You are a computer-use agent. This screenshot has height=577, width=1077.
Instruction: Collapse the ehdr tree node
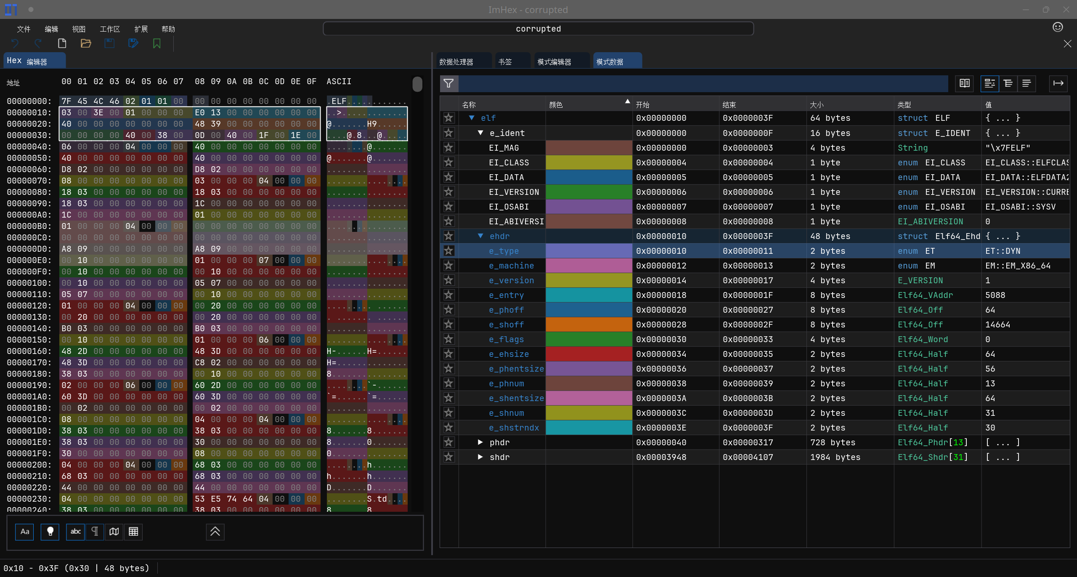click(480, 236)
